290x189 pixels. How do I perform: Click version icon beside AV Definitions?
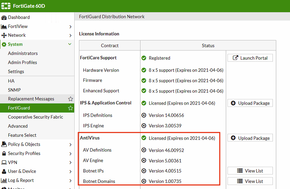(x=144, y=150)
